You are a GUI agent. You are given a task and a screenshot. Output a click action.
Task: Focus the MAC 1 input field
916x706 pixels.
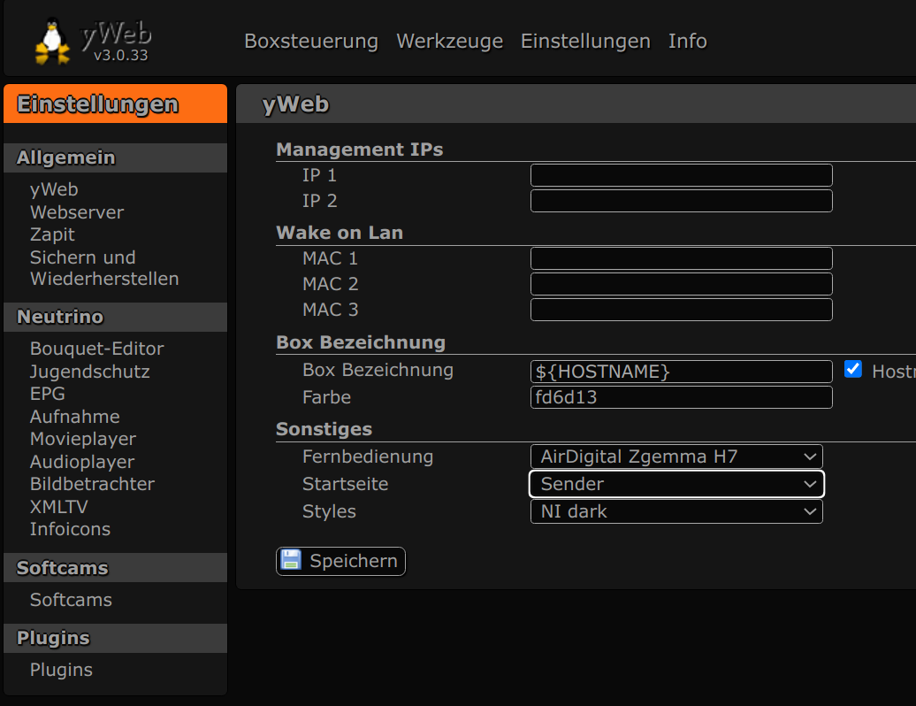click(681, 258)
